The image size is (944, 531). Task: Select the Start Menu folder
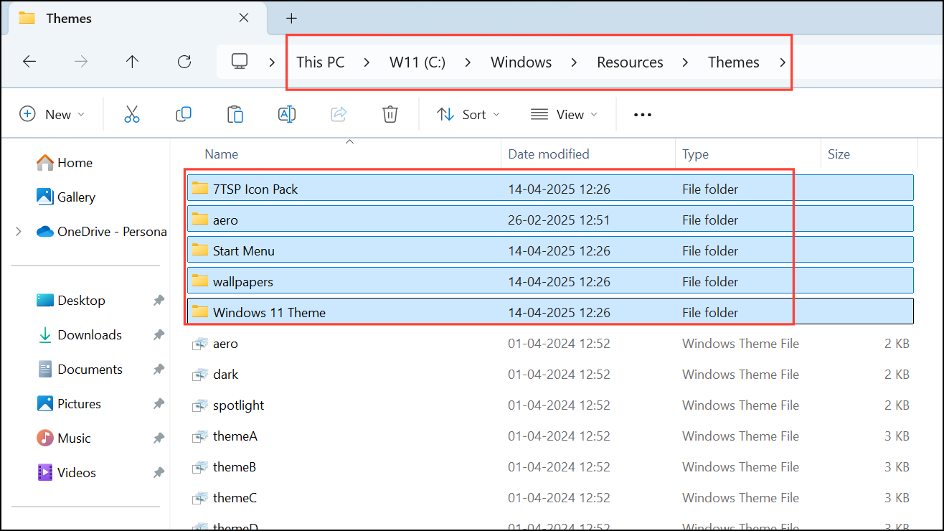(550, 250)
